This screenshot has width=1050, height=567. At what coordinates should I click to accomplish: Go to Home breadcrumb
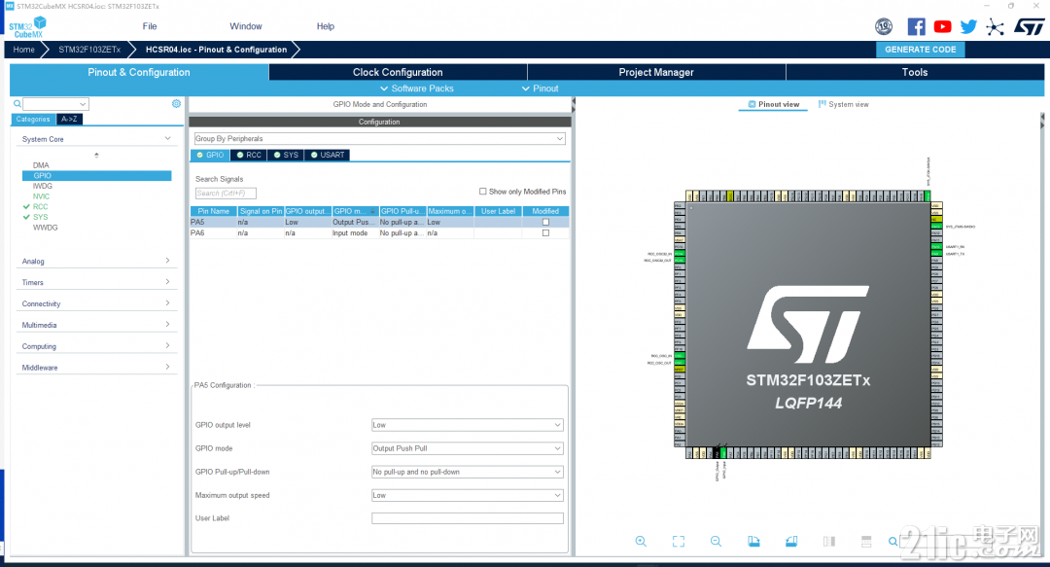pos(23,50)
